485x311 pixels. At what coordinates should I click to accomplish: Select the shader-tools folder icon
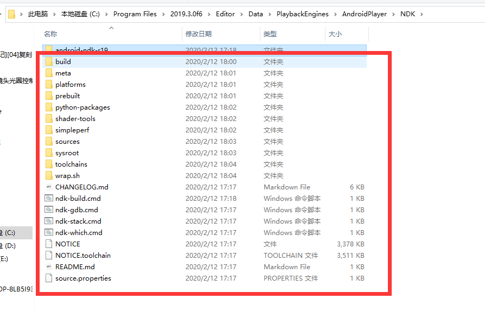click(49, 118)
